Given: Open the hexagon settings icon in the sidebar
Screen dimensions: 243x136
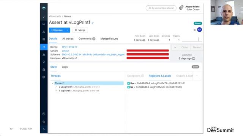Looking at the screenshot, I should pyautogui.click(x=44, y=77).
